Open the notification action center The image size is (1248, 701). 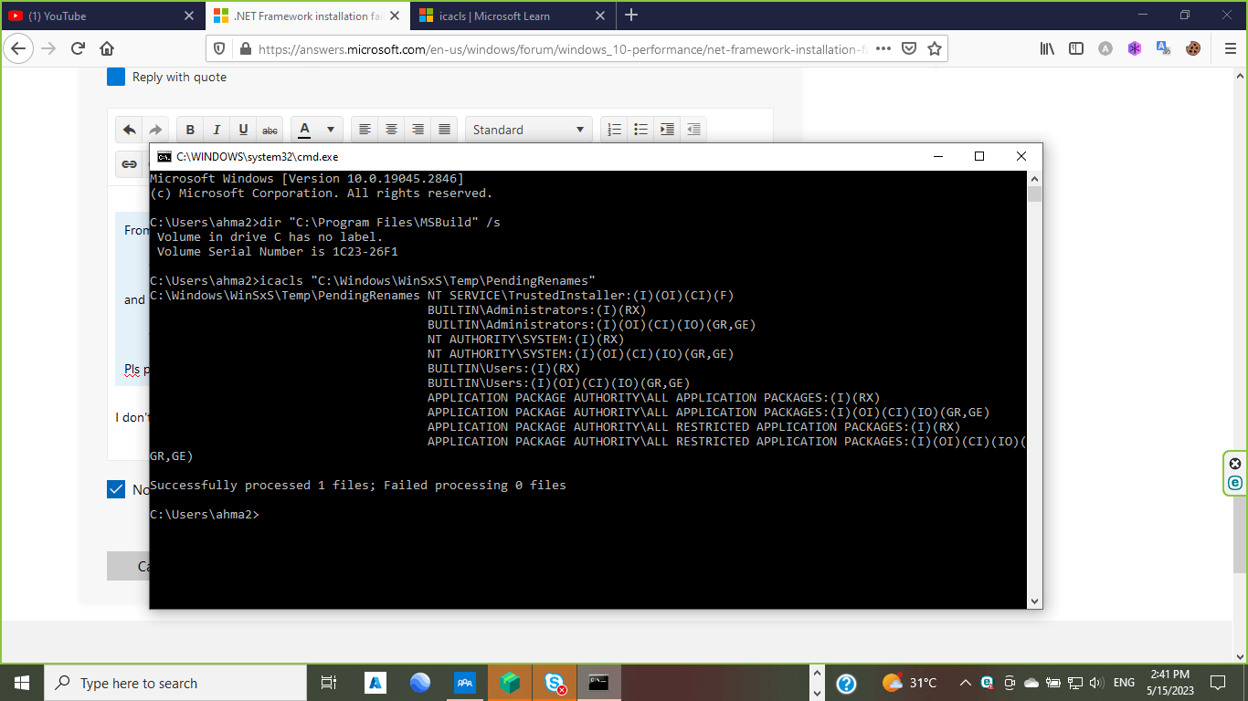1218,683
